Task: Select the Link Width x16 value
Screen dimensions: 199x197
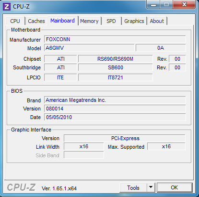Action: 84,146
